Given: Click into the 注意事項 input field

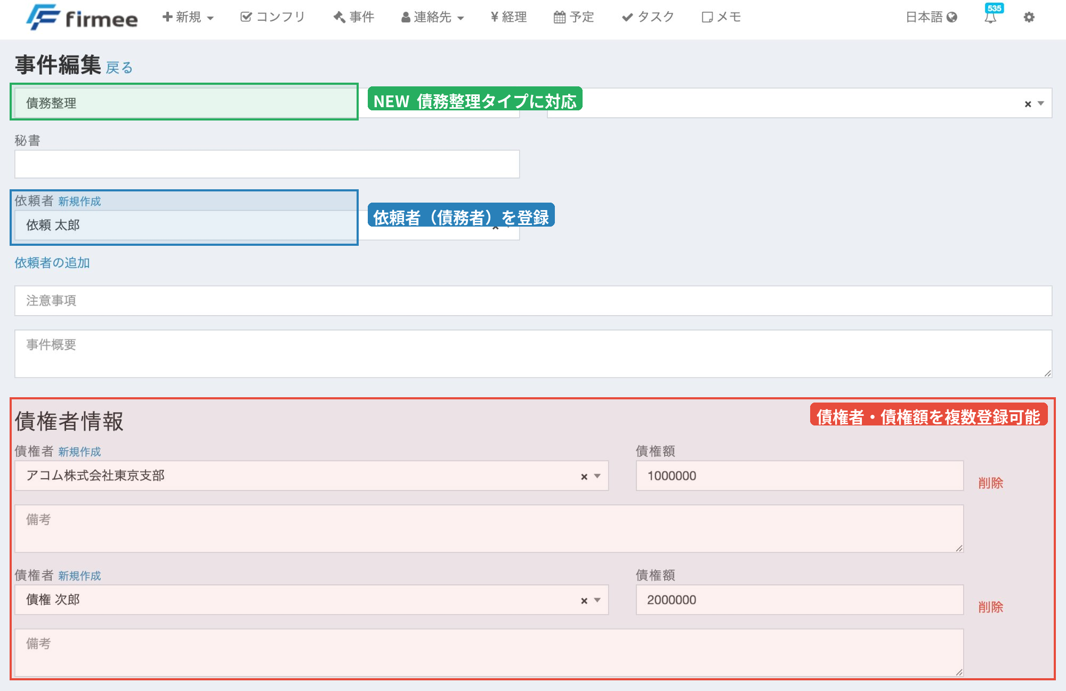Looking at the screenshot, I should pyautogui.click(x=533, y=301).
